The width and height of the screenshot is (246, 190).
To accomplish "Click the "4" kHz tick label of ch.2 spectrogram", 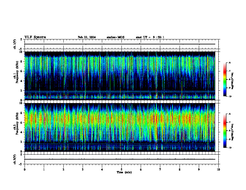I will pos(21,132).
